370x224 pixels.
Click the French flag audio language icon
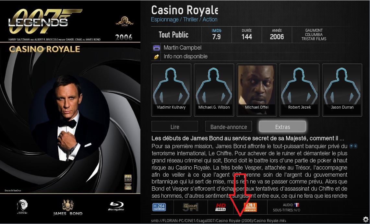pos(297,205)
